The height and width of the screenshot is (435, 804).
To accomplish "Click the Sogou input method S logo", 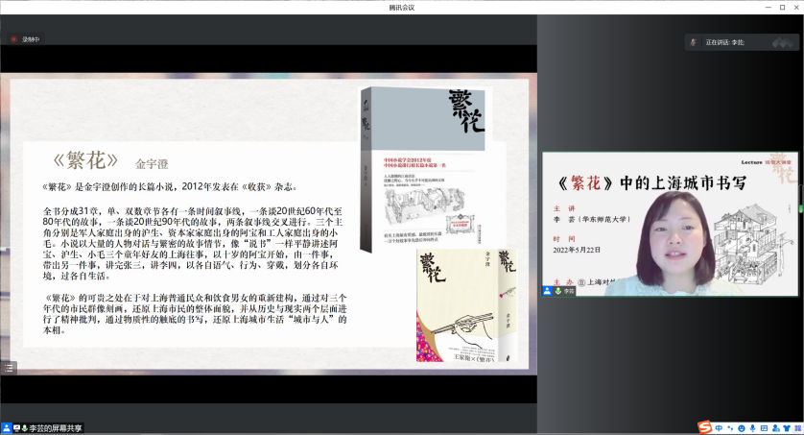I will coord(705,427).
